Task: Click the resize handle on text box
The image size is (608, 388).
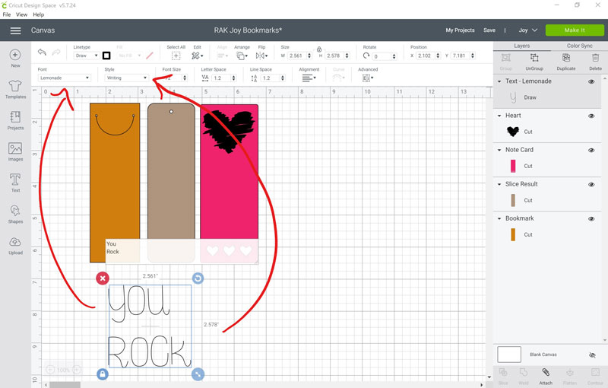Action: (198, 374)
